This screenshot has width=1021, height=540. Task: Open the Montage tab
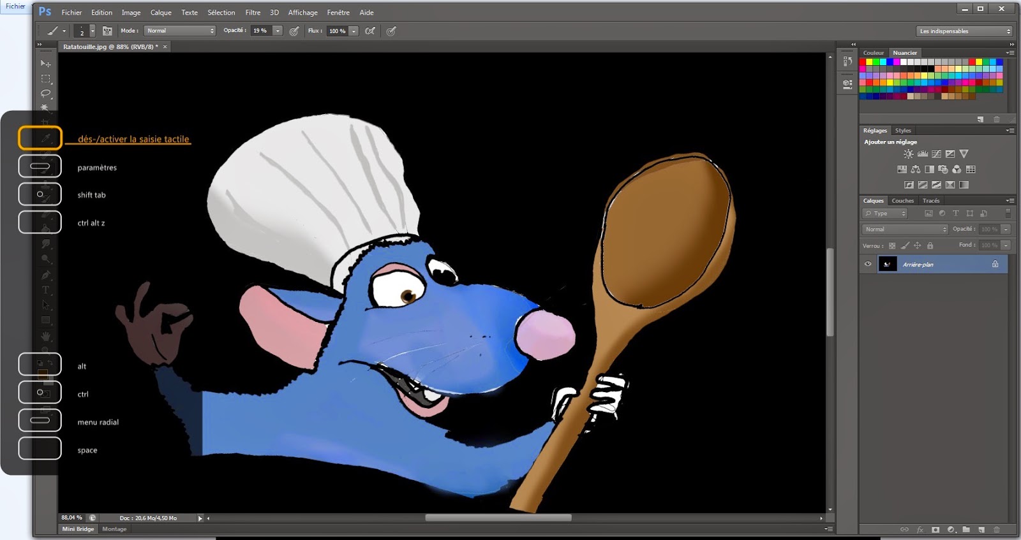point(114,529)
